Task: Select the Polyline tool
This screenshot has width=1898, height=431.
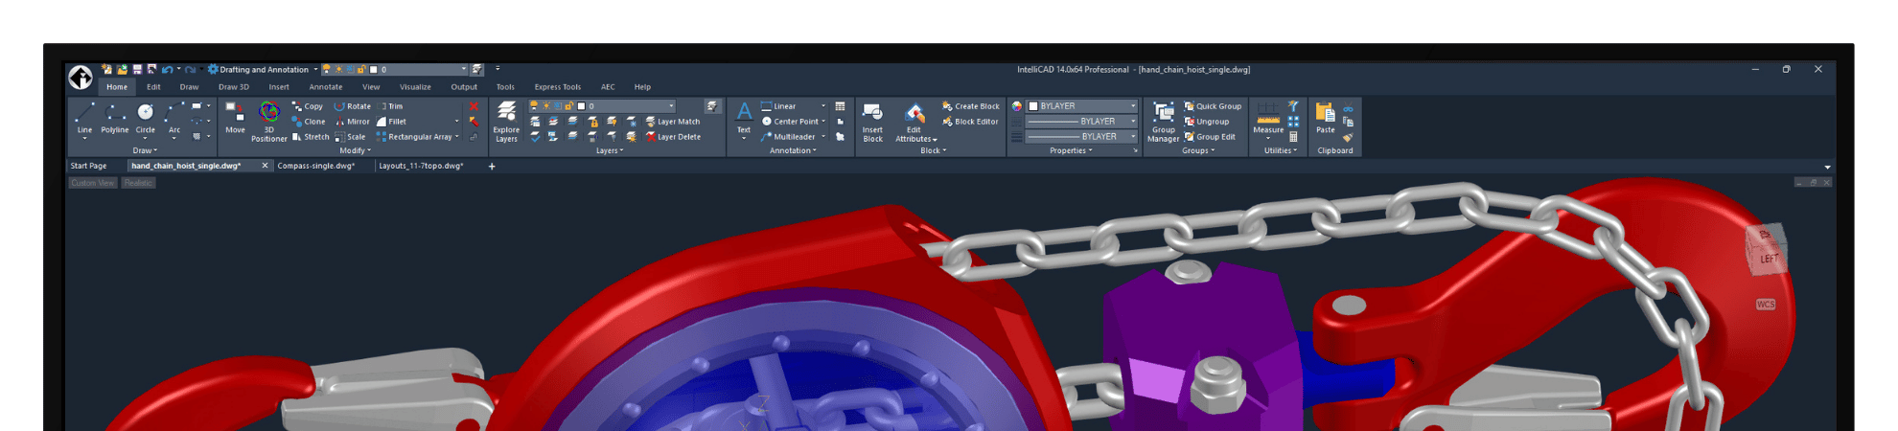Action: tap(115, 119)
